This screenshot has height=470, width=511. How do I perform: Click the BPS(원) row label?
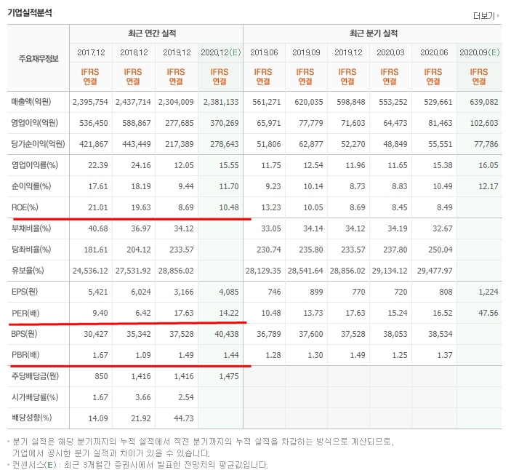[24, 334]
